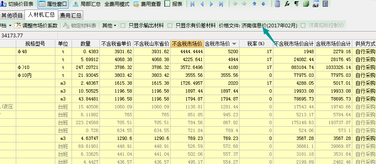376x164 pixels.
Task: Click 税率(%) column header
Action: pos(256,44)
